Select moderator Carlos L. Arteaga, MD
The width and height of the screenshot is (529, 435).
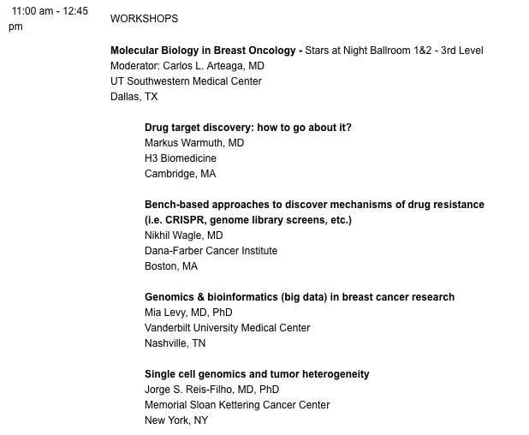click(187, 66)
